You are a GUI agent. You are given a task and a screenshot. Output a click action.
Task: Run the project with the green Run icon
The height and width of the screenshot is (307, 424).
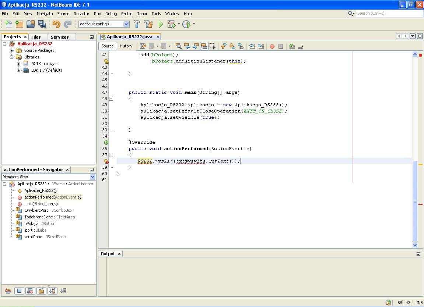(x=161, y=24)
